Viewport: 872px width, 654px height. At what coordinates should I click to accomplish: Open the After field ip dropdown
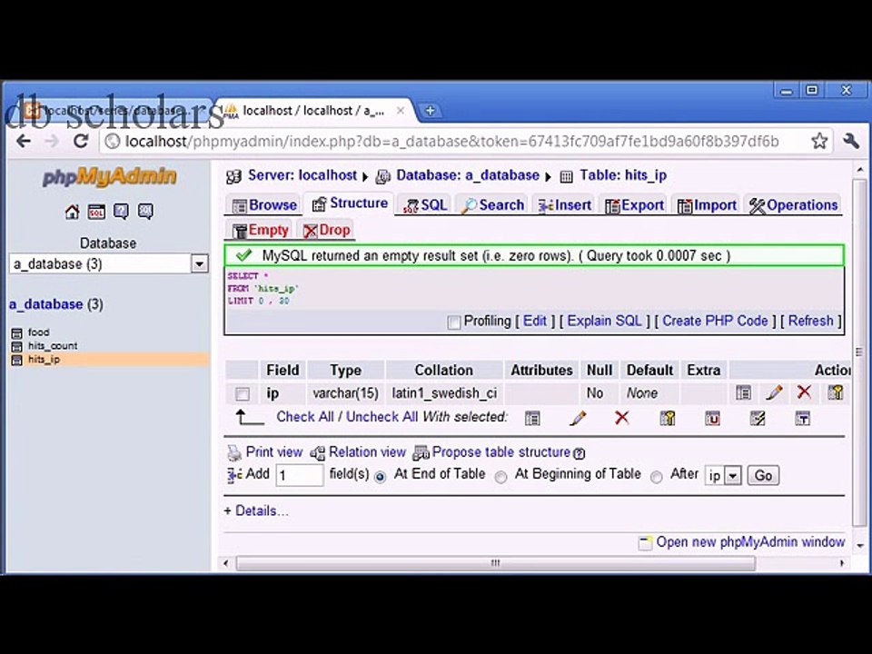[x=723, y=475]
